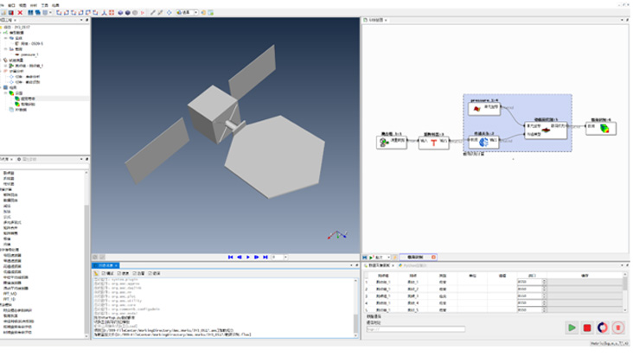
Task: Click the green run button at bottom right
Action: pos(572,327)
